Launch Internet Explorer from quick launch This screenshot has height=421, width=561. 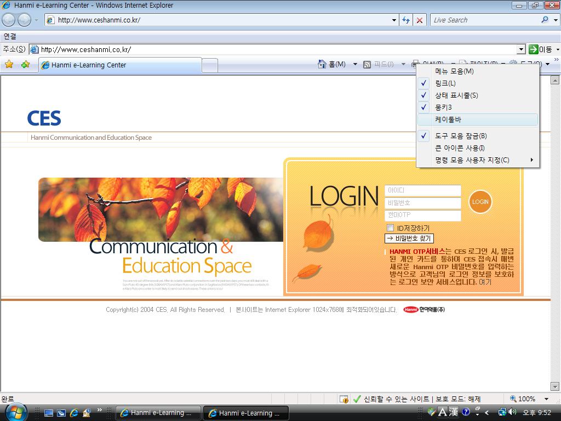point(74,413)
